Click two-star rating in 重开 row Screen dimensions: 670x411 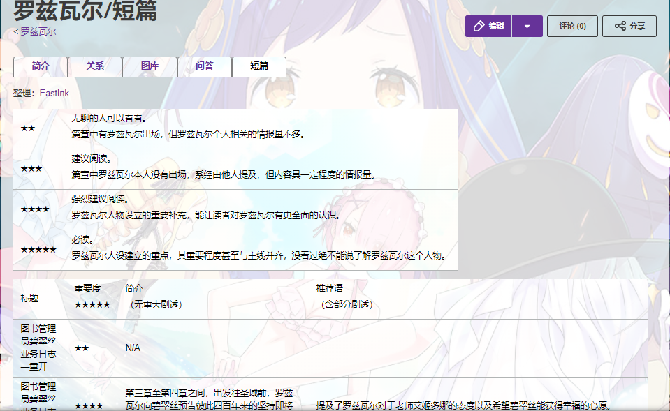(x=81, y=348)
